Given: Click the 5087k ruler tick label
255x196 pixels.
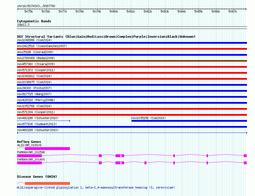Looking at the screenshot, I should 233,11.
